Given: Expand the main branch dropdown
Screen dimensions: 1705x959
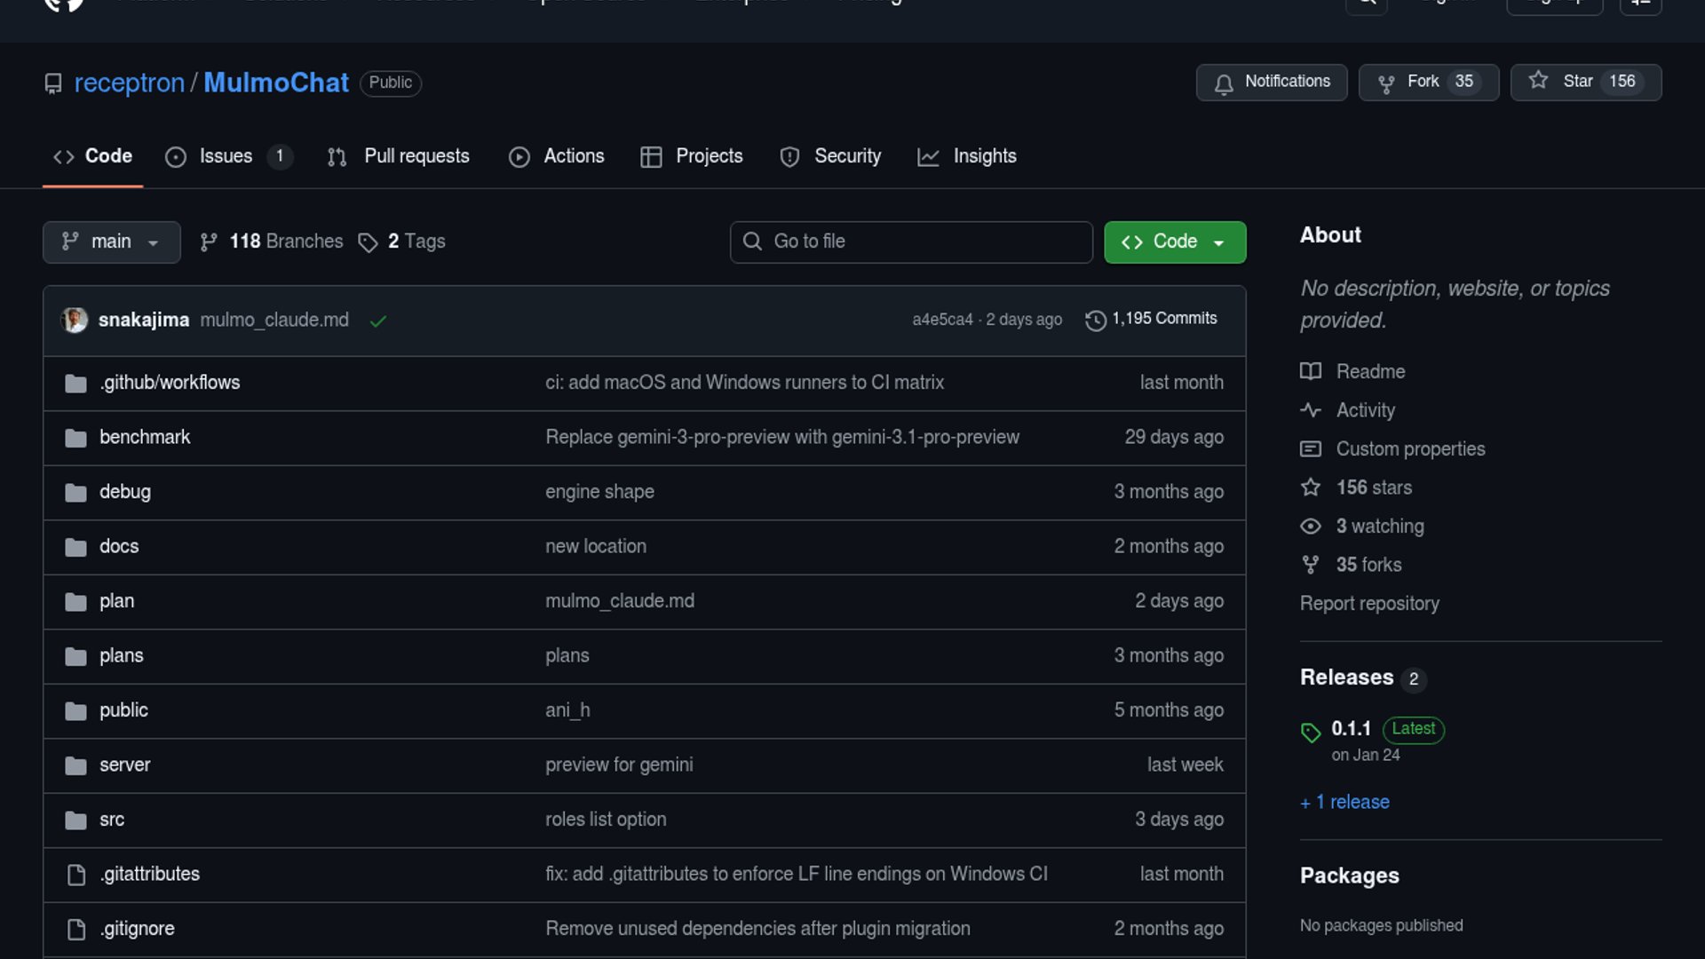Looking at the screenshot, I should (x=111, y=242).
